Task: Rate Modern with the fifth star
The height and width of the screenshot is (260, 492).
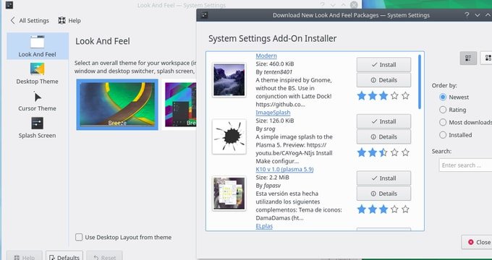Action: 405,95
